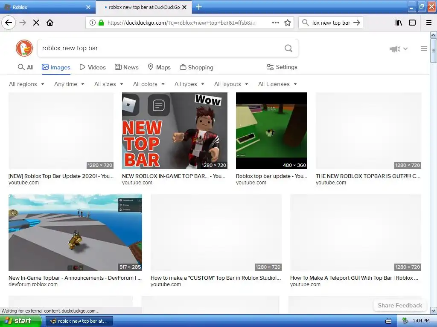Open the Library bookmarks icon

pyautogui.click(x=399, y=23)
